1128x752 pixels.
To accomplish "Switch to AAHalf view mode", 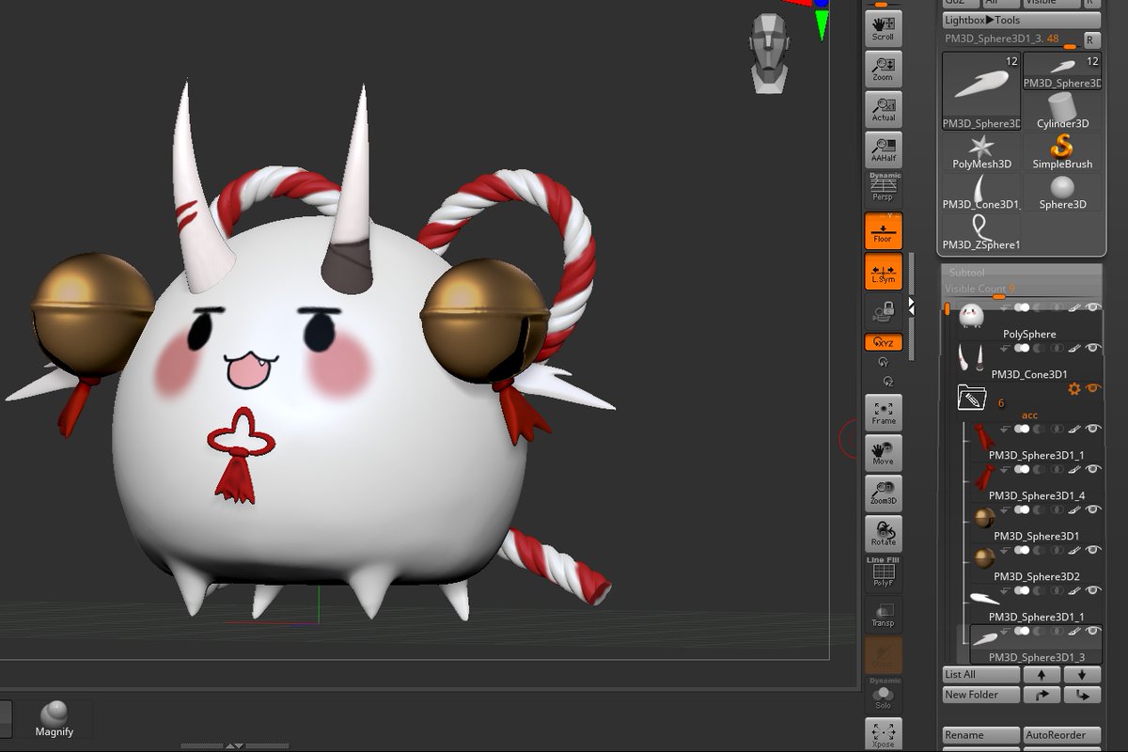I will click(884, 149).
